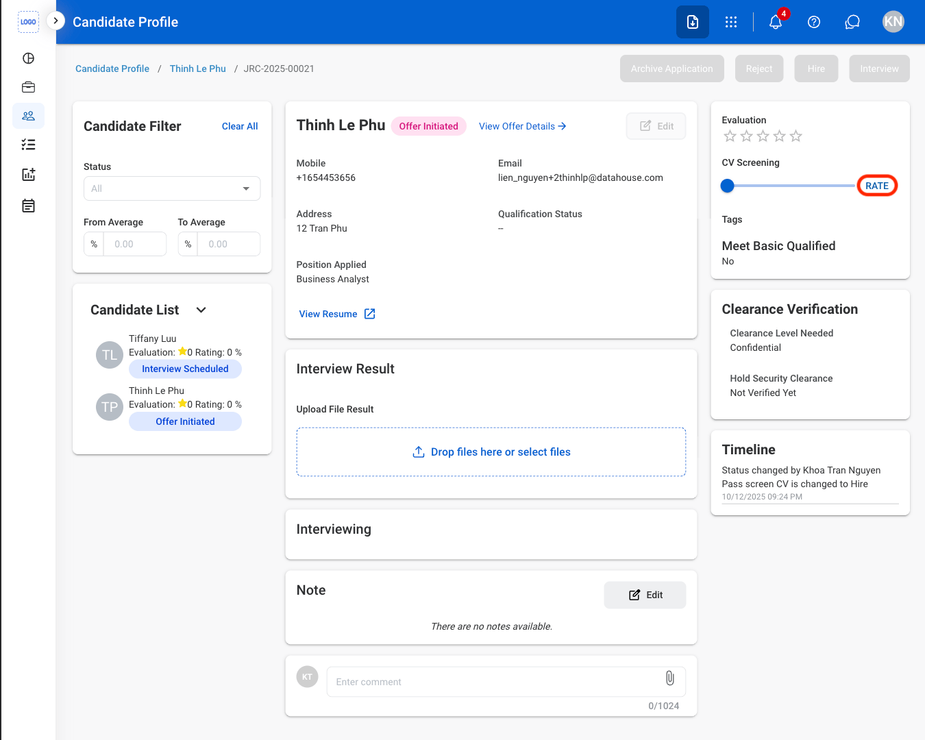Open the checklist tasks sidebar icon
This screenshot has height=740, width=925.
pyautogui.click(x=28, y=145)
